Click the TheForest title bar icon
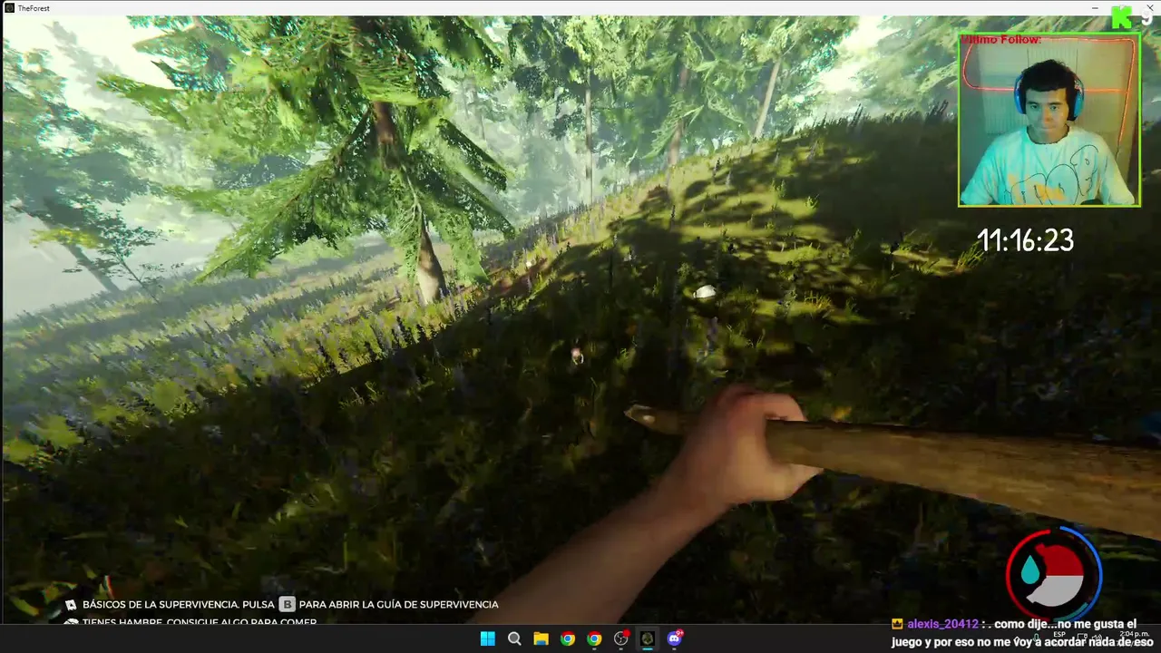This screenshot has width=1161, height=653. tap(9, 7)
